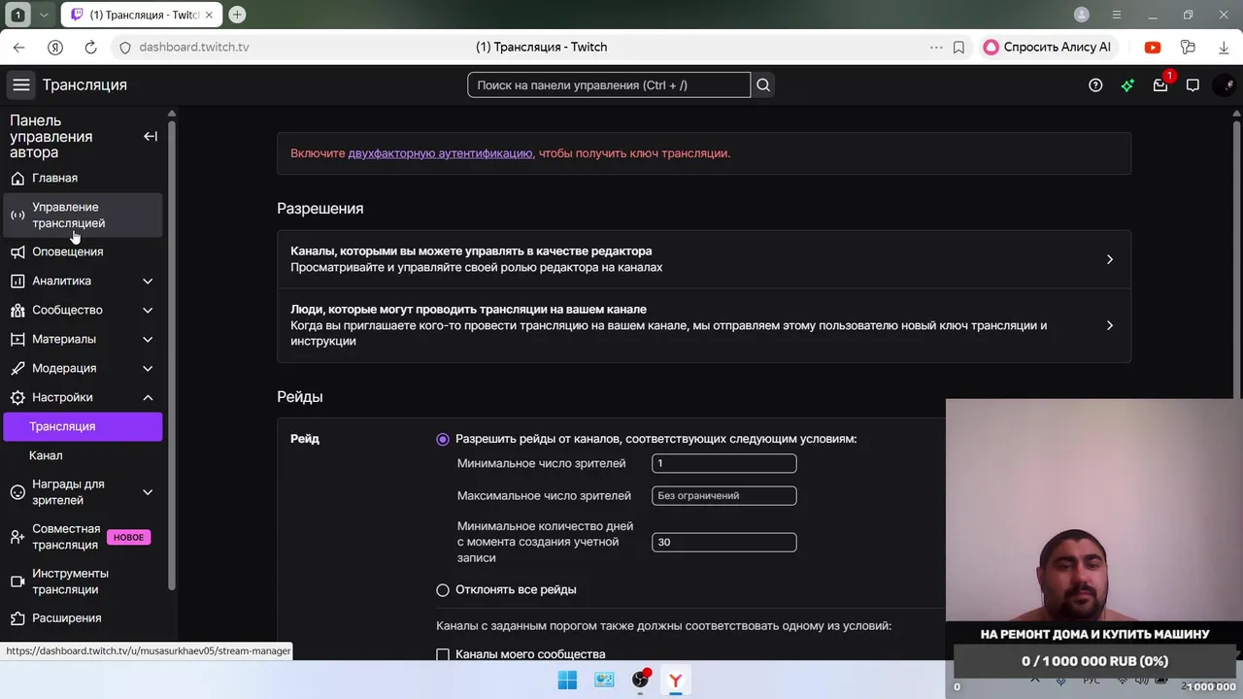This screenshot has width=1243, height=699.
Task: Collapse the creator dashboard sidebar
Action: [151, 137]
